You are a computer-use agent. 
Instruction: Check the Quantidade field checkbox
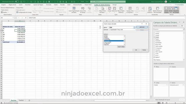154,42
